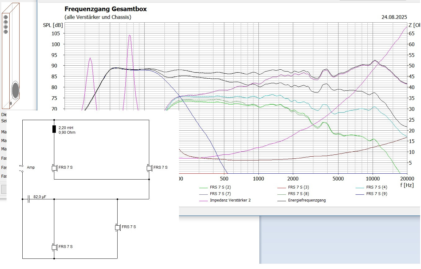Select the lower-right FRS 7 S driver symbol

click(118, 227)
